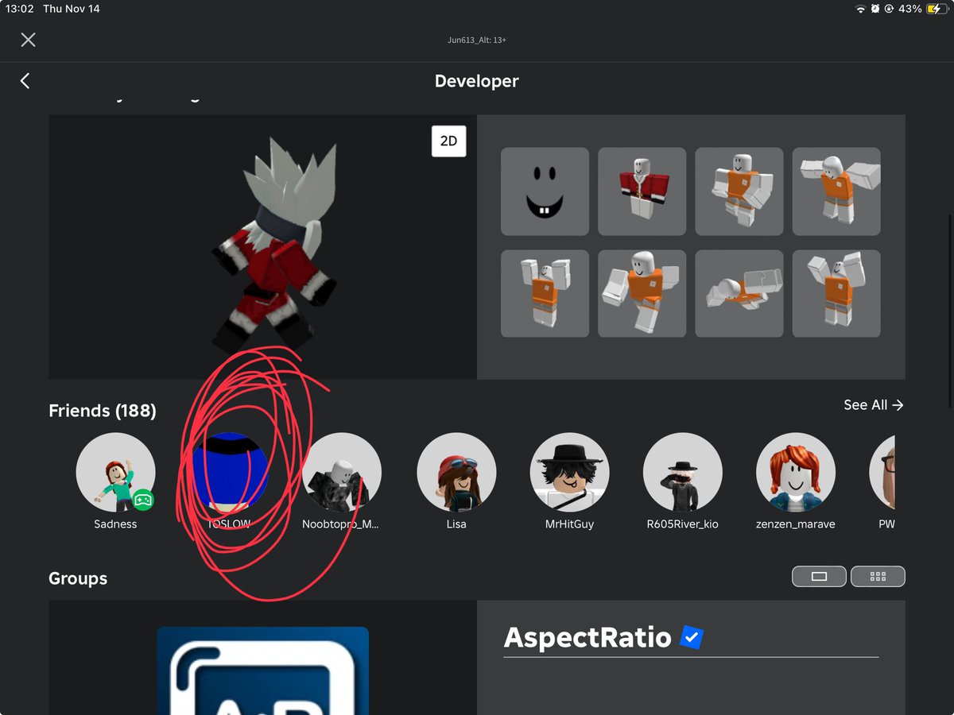954x715 pixels.
Task: Open the AspectRatio group title
Action: click(x=588, y=637)
